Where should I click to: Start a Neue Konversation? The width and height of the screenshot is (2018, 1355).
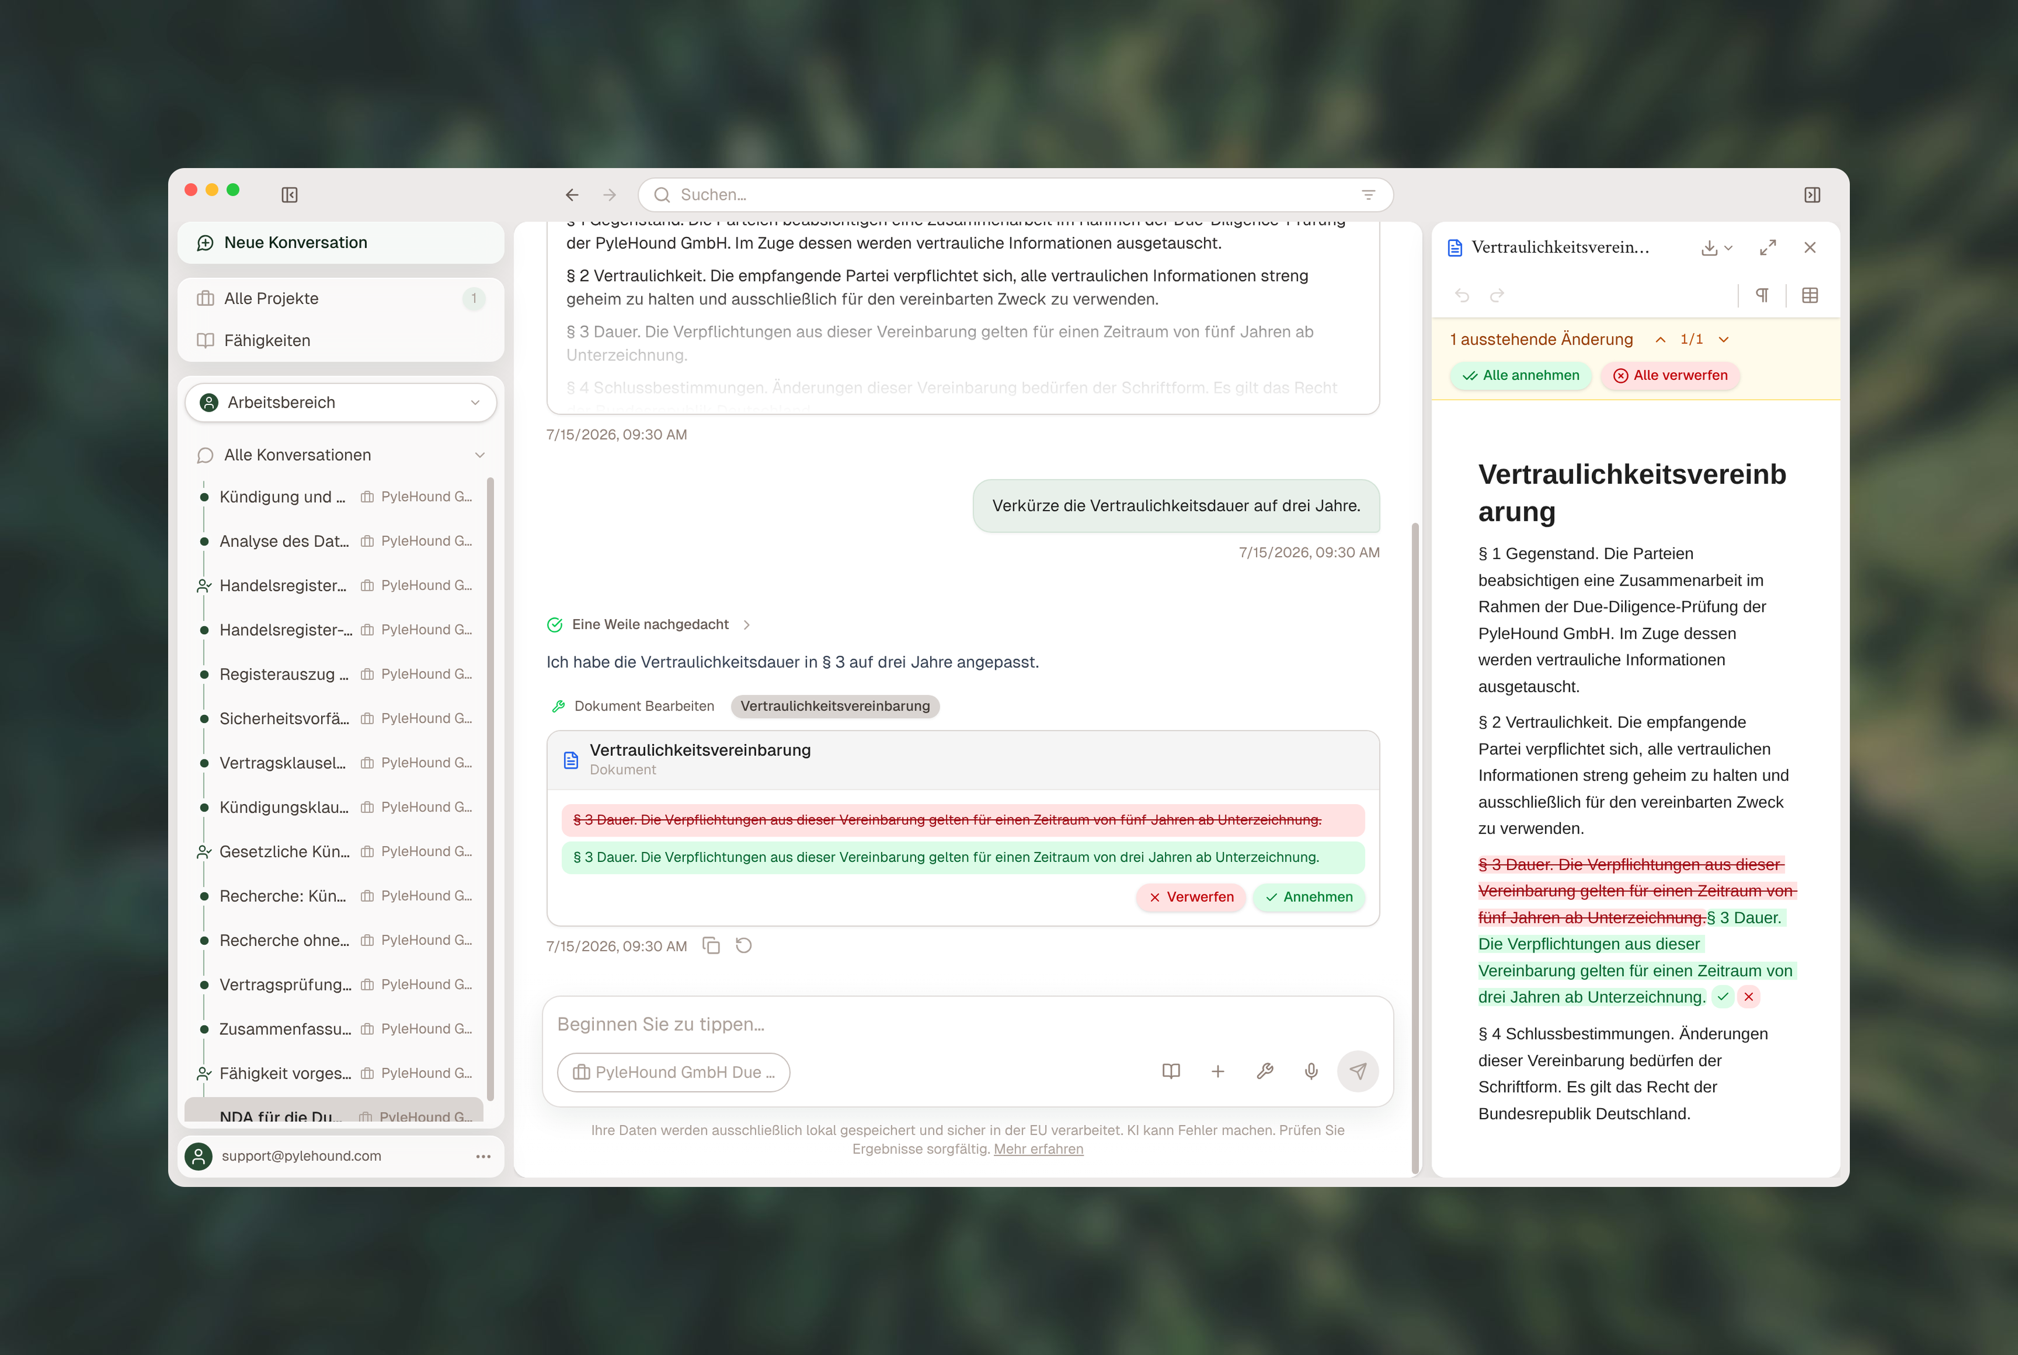[341, 243]
